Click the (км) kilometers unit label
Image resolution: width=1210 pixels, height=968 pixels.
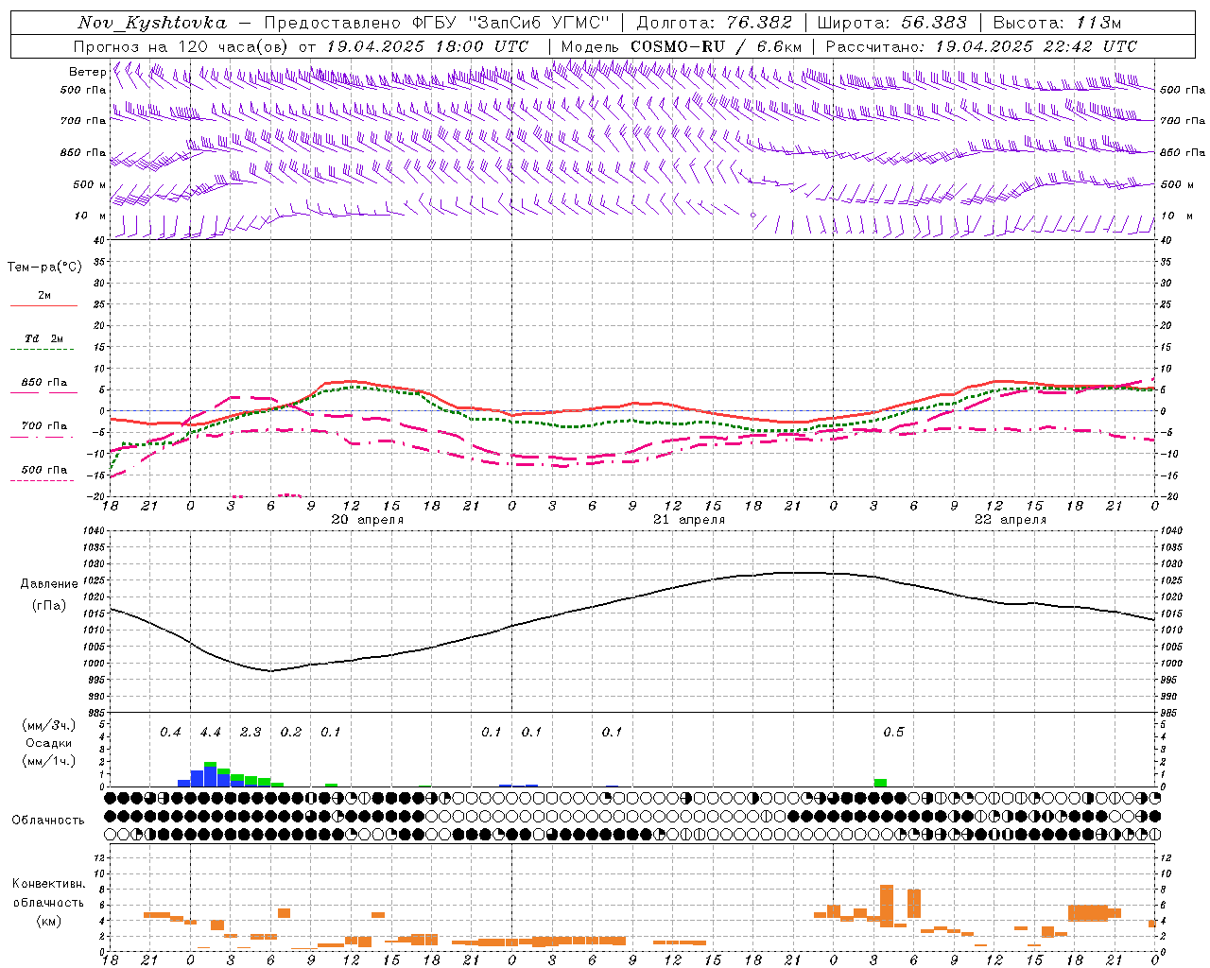[49, 921]
